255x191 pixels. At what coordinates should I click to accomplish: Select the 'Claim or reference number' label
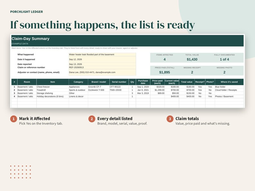pyautogui.click(x=31, y=67)
